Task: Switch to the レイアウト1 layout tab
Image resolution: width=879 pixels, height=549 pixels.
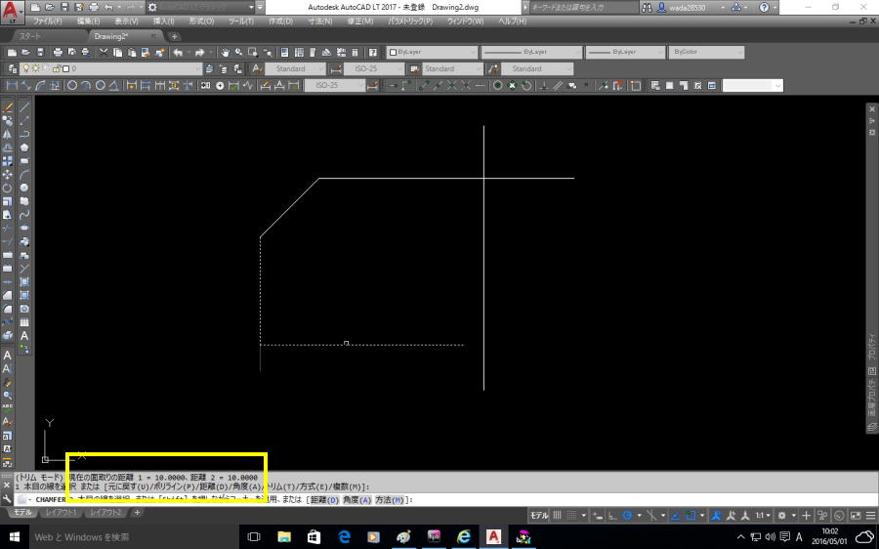Action: point(62,512)
